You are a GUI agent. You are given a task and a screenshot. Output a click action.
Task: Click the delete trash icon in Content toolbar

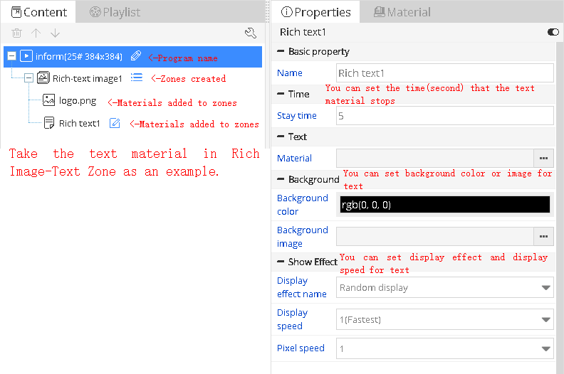tap(16, 33)
